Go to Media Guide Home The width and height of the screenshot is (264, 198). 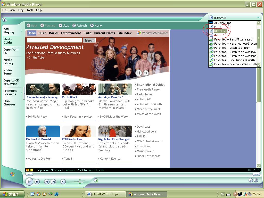(96, 26)
